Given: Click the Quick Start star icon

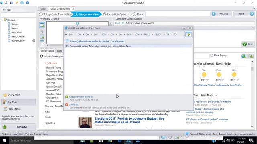Looking at the screenshot, I should point(5,95).
